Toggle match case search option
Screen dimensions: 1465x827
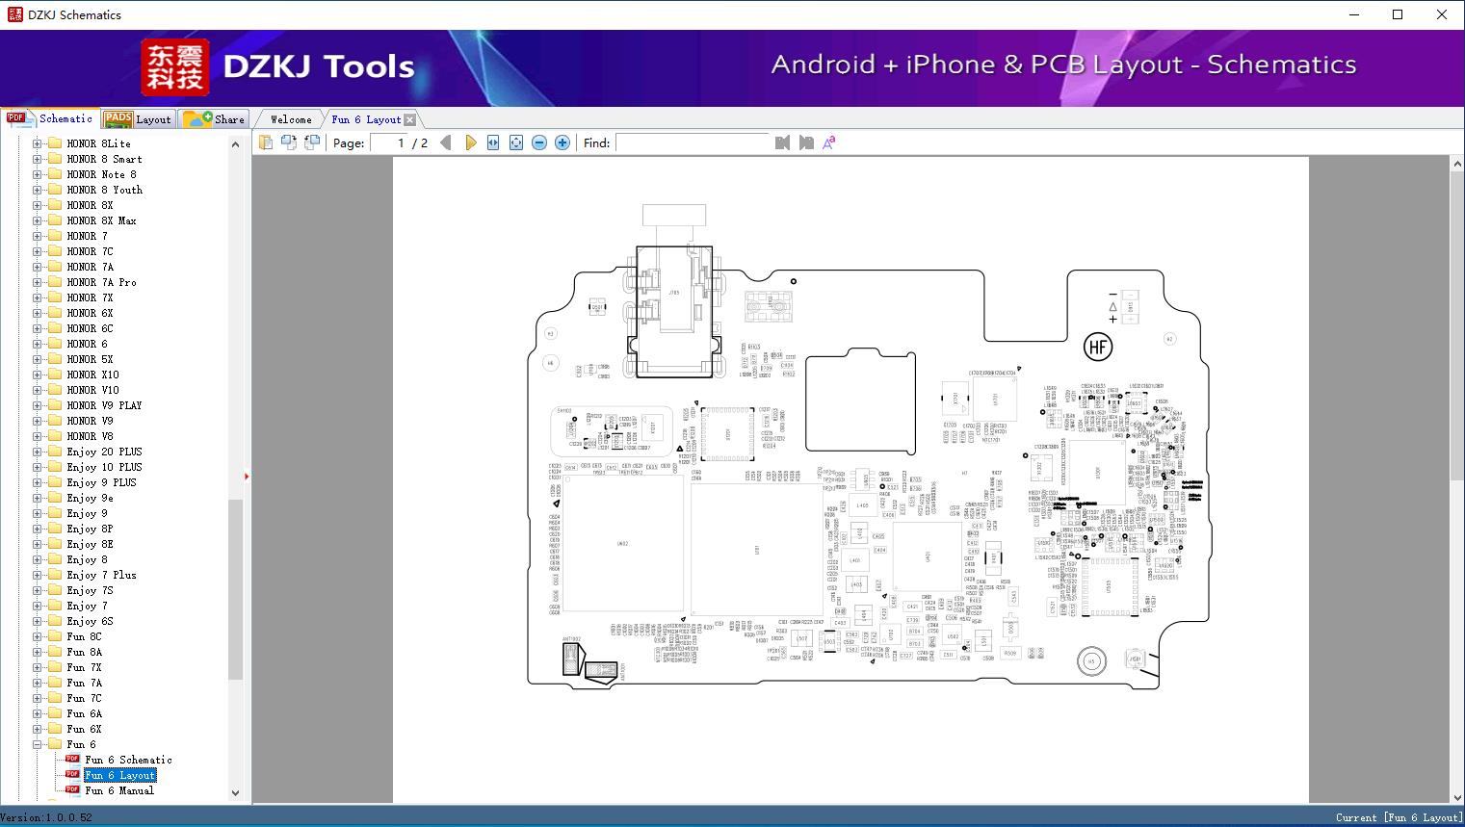[828, 142]
